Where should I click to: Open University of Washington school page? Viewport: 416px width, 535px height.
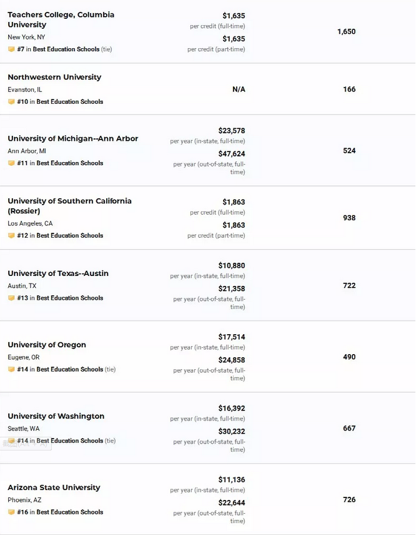point(56,416)
